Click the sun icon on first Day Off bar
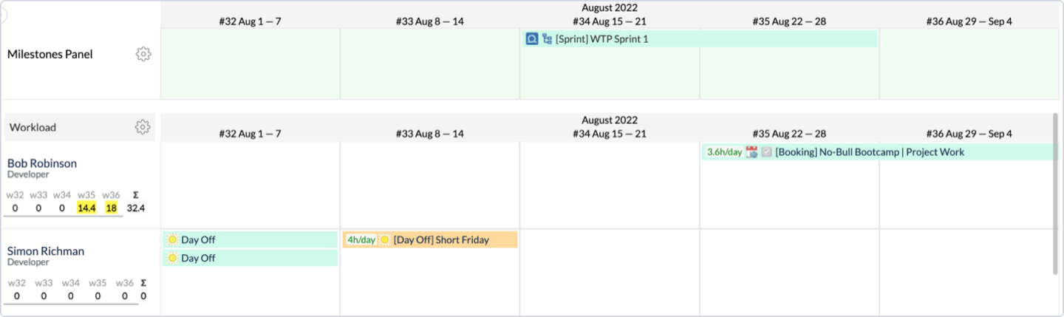 click(172, 239)
